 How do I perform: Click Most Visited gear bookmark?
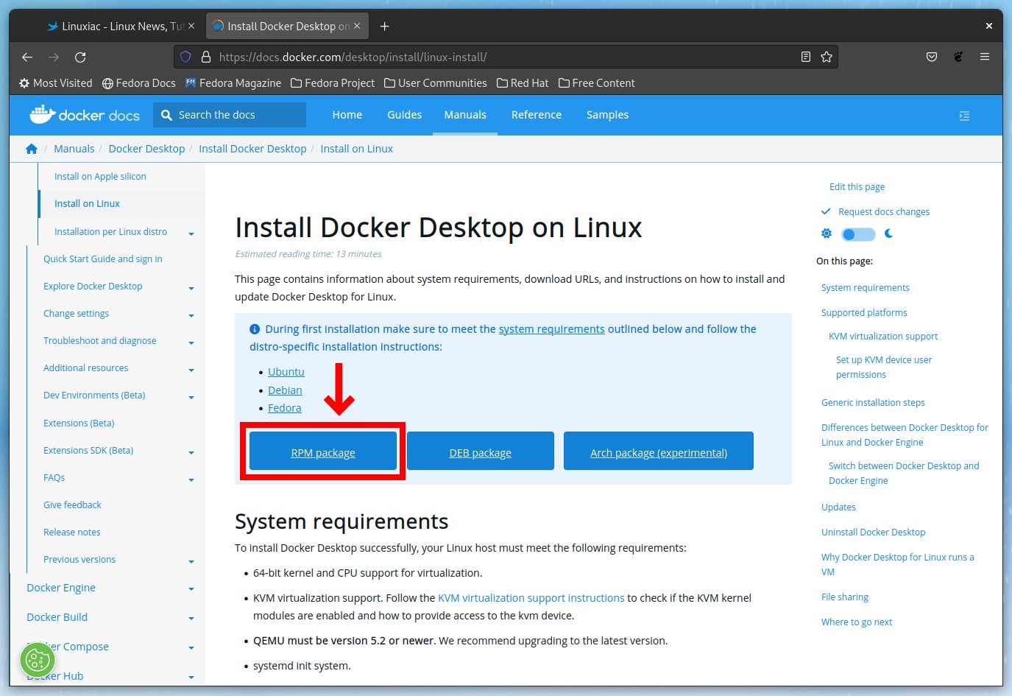(x=56, y=83)
